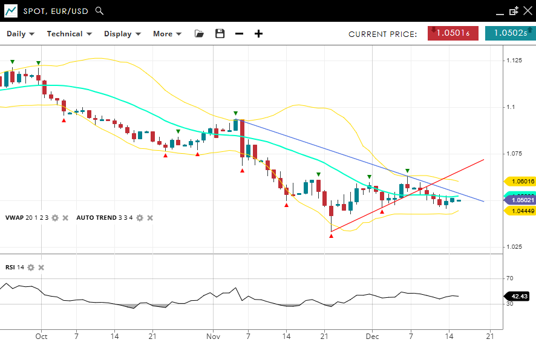The image size is (536, 342).
Task: Pop out chart into new window
Action: pos(514,11)
